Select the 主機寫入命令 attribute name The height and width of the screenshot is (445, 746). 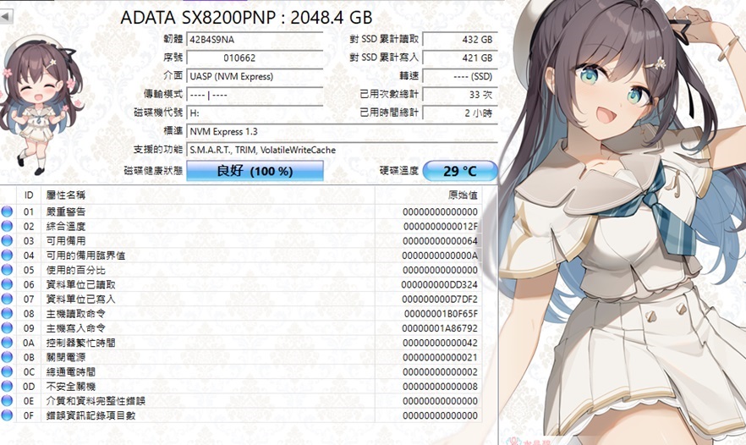point(75,328)
